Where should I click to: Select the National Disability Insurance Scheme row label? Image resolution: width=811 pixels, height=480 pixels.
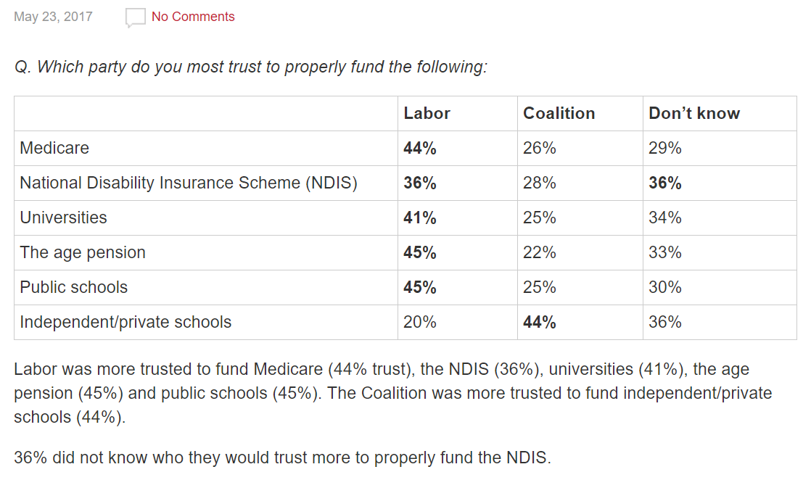coord(189,183)
